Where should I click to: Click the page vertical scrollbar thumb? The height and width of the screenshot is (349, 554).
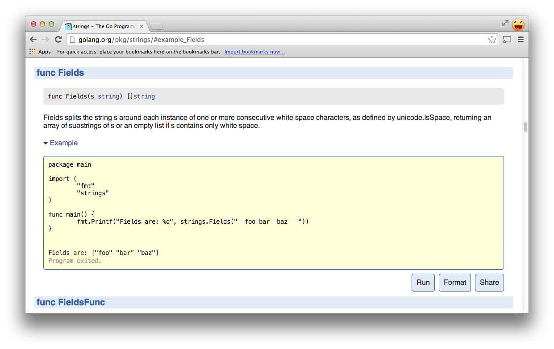tap(525, 127)
